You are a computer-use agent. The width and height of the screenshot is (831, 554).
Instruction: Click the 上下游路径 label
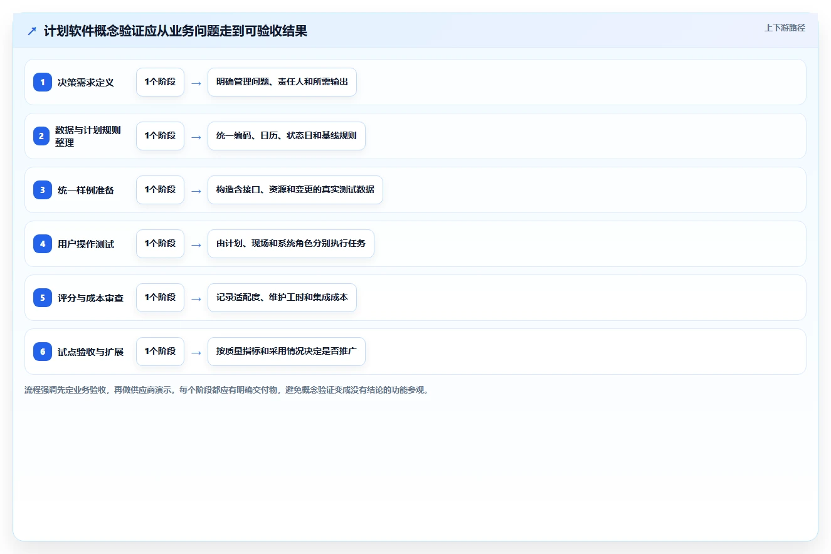point(785,28)
